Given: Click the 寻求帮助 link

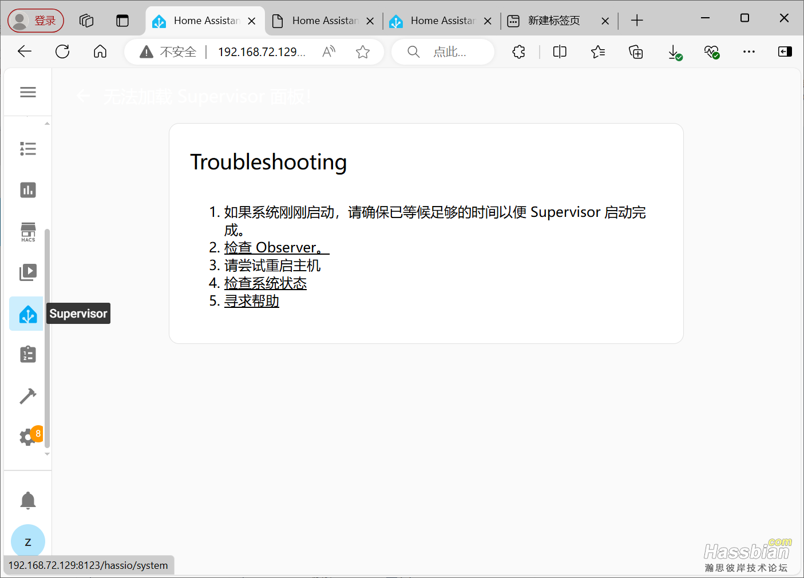Looking at the screenshot, I should click(x=252, y=301).
